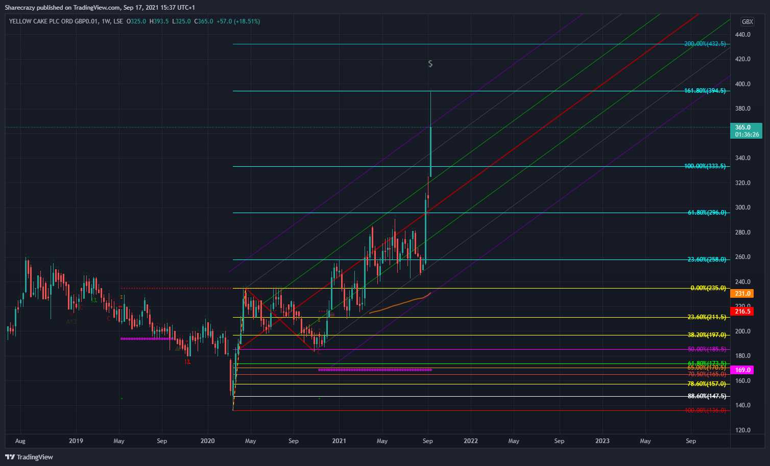Screen dimensions: 770x466
Task: Click Aug on the time axis
Action: 20,441
